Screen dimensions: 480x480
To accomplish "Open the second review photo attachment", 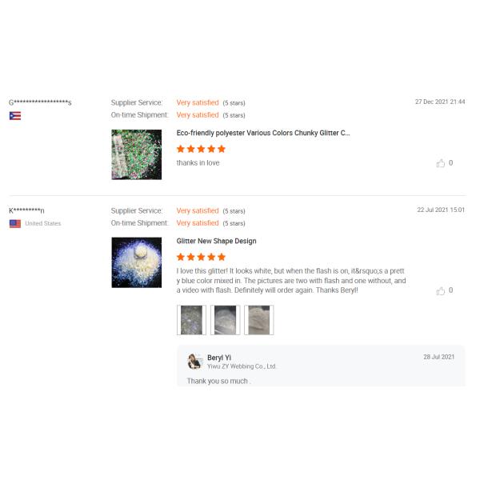I will pos(225,320).
